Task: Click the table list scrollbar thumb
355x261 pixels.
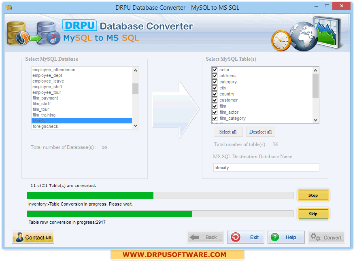Action: point(316,86)
